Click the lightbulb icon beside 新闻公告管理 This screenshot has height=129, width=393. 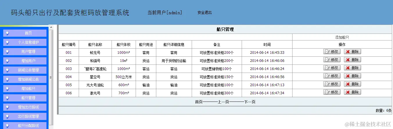[7, 70]
